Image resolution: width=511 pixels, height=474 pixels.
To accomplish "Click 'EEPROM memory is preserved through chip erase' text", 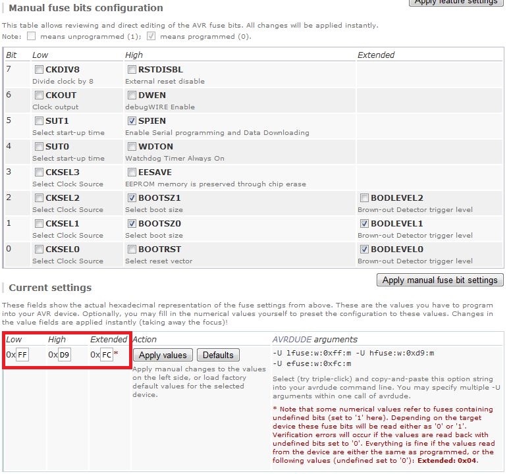I will tap(215, 184).
